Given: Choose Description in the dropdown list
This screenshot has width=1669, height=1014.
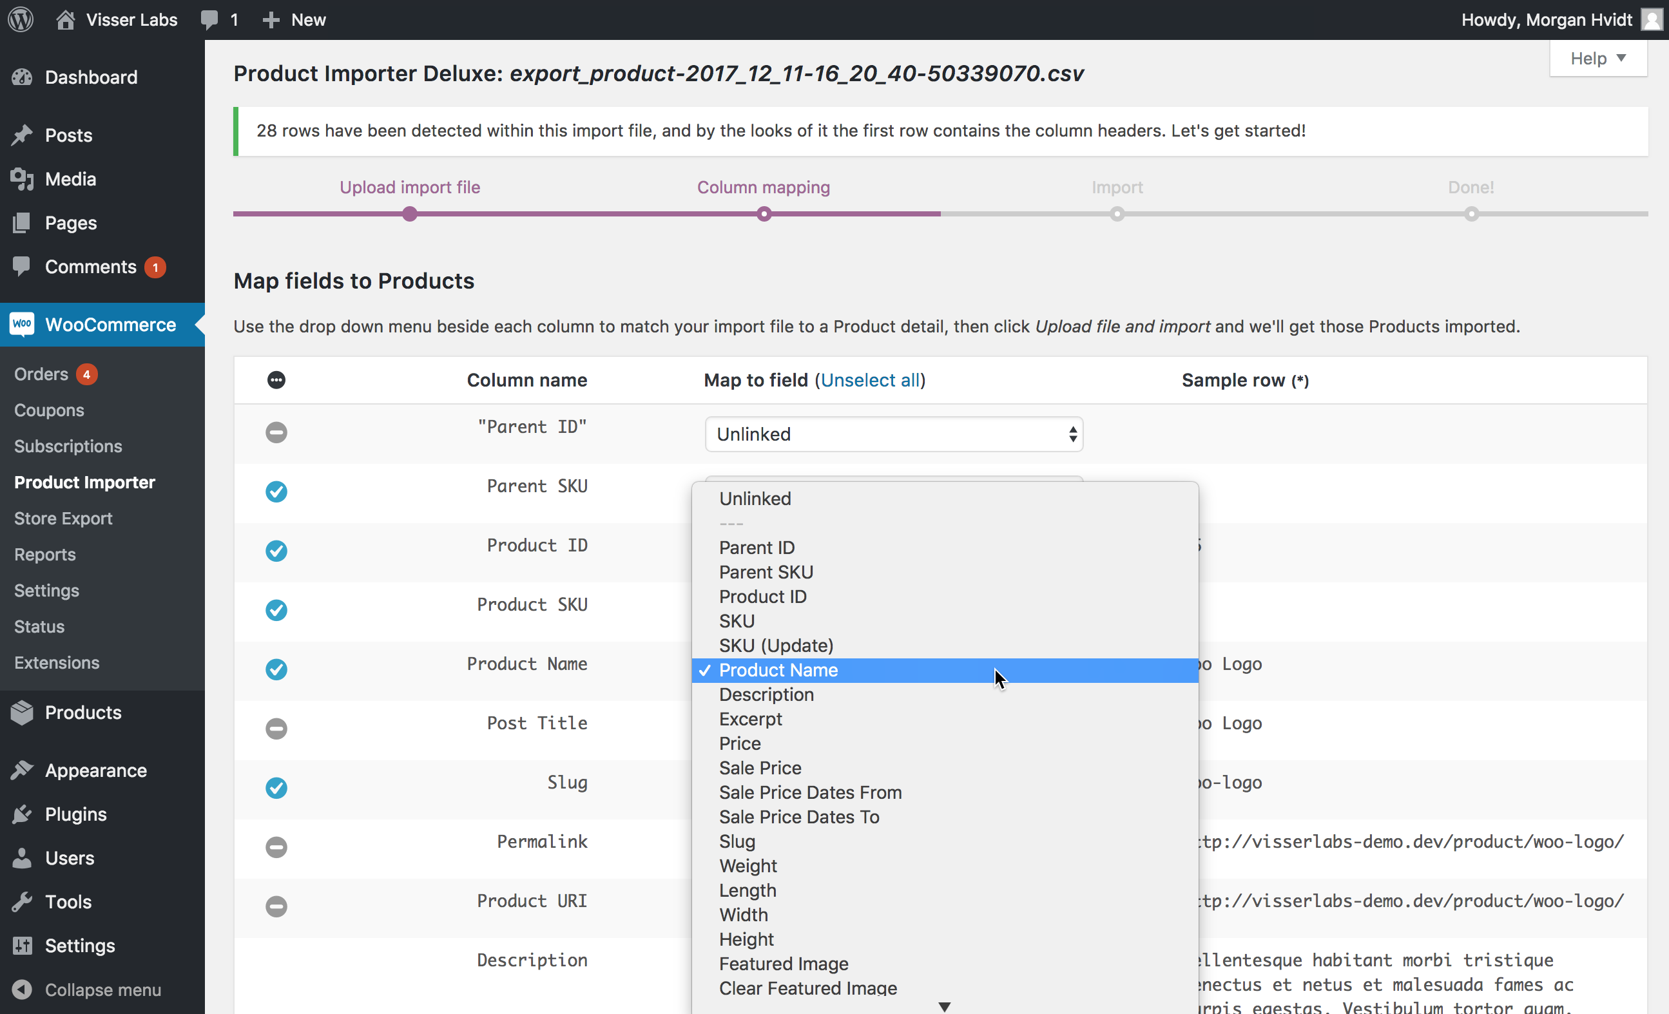Looking at the screenshot, I should pos(945,694).
